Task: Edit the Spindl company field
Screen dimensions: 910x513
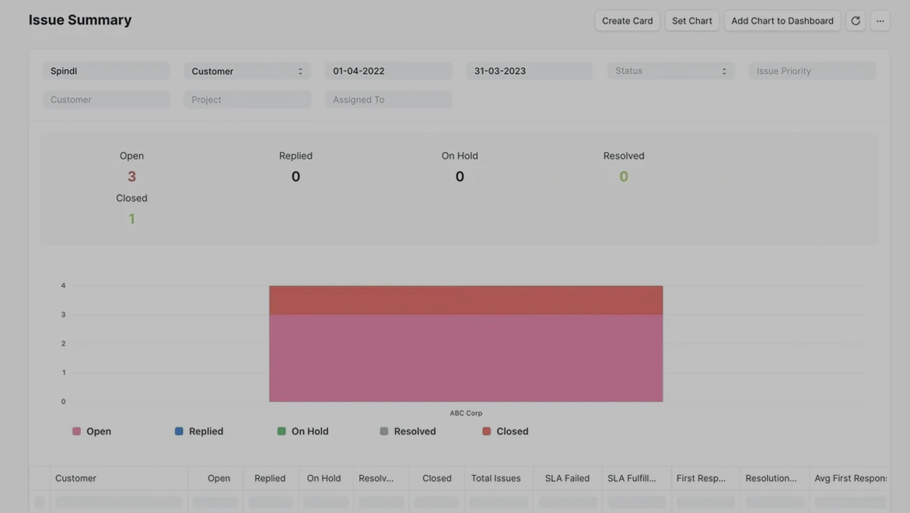Action: pos(106,71)
